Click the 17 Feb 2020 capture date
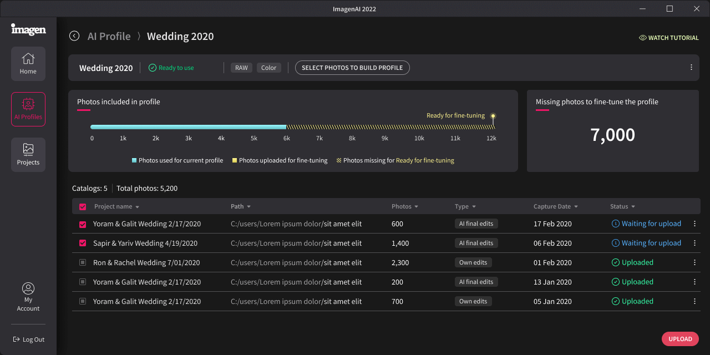 click(x=552, y=224)
